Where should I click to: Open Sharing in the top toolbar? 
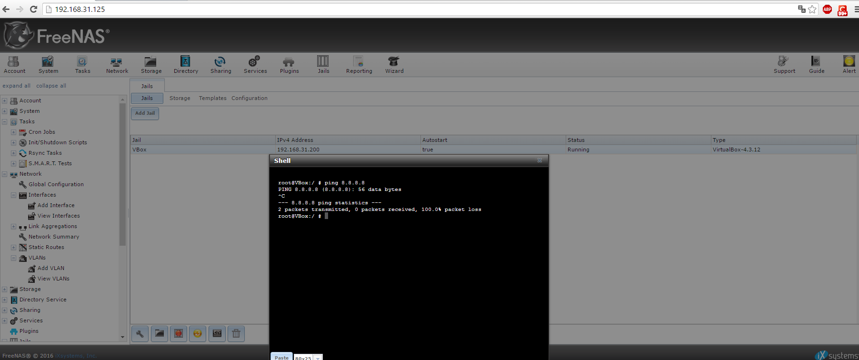220,65
